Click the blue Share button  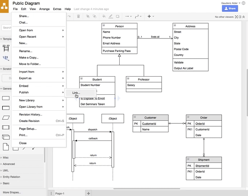coord(230,8)
